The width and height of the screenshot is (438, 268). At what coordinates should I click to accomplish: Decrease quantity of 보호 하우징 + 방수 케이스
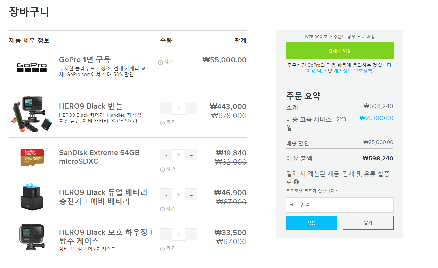point(166,235)
